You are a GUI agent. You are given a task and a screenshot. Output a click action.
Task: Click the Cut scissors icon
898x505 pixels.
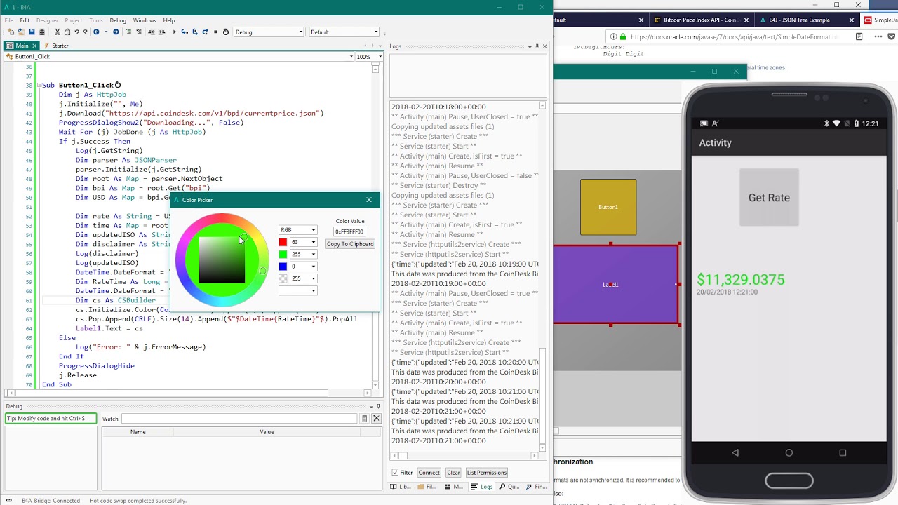57,32
